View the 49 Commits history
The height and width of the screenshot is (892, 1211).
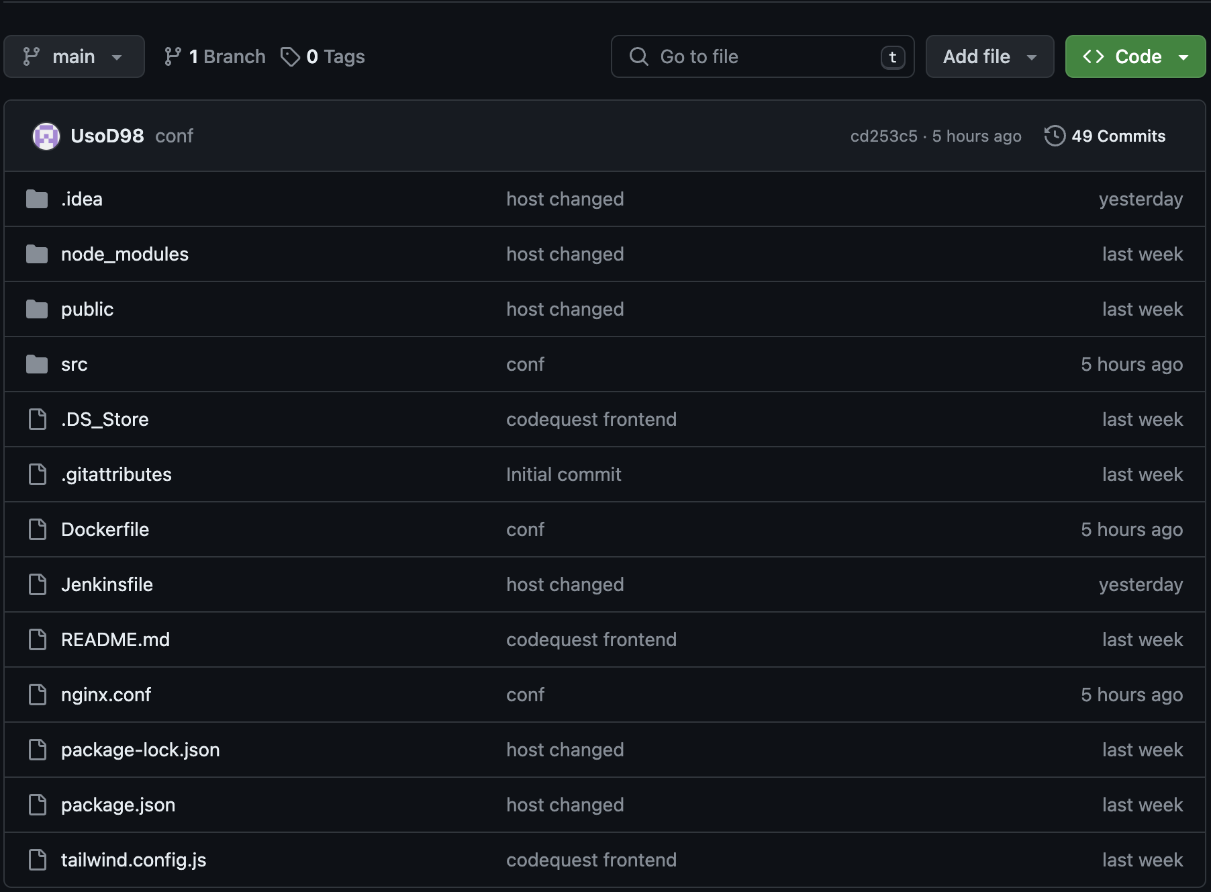pyautogui.click(x=1118, y=136)
